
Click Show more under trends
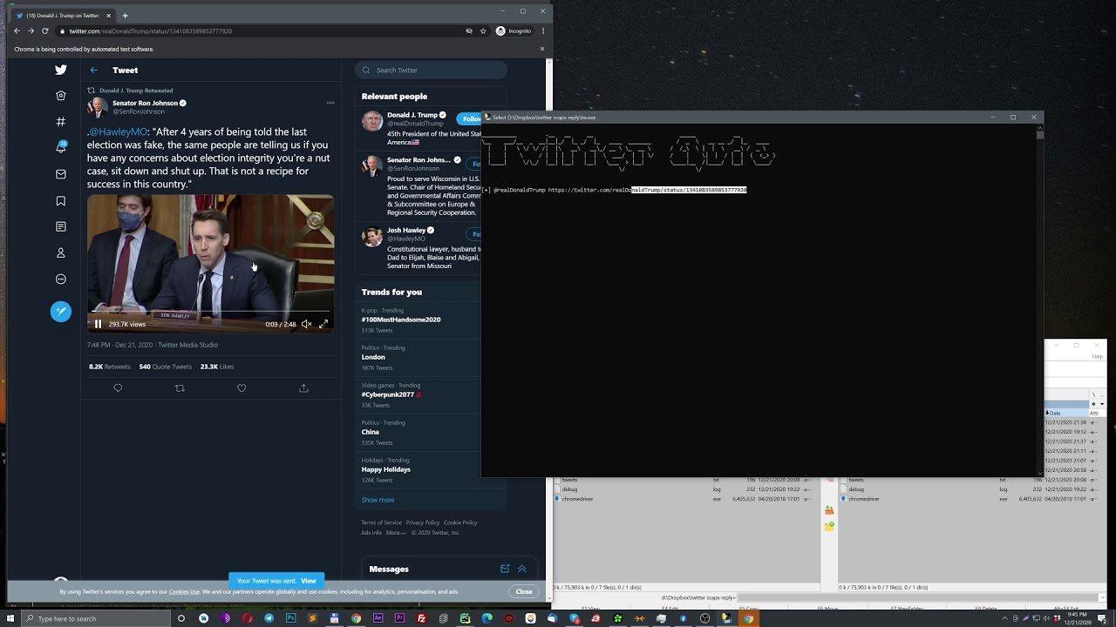tap(378, 500)
